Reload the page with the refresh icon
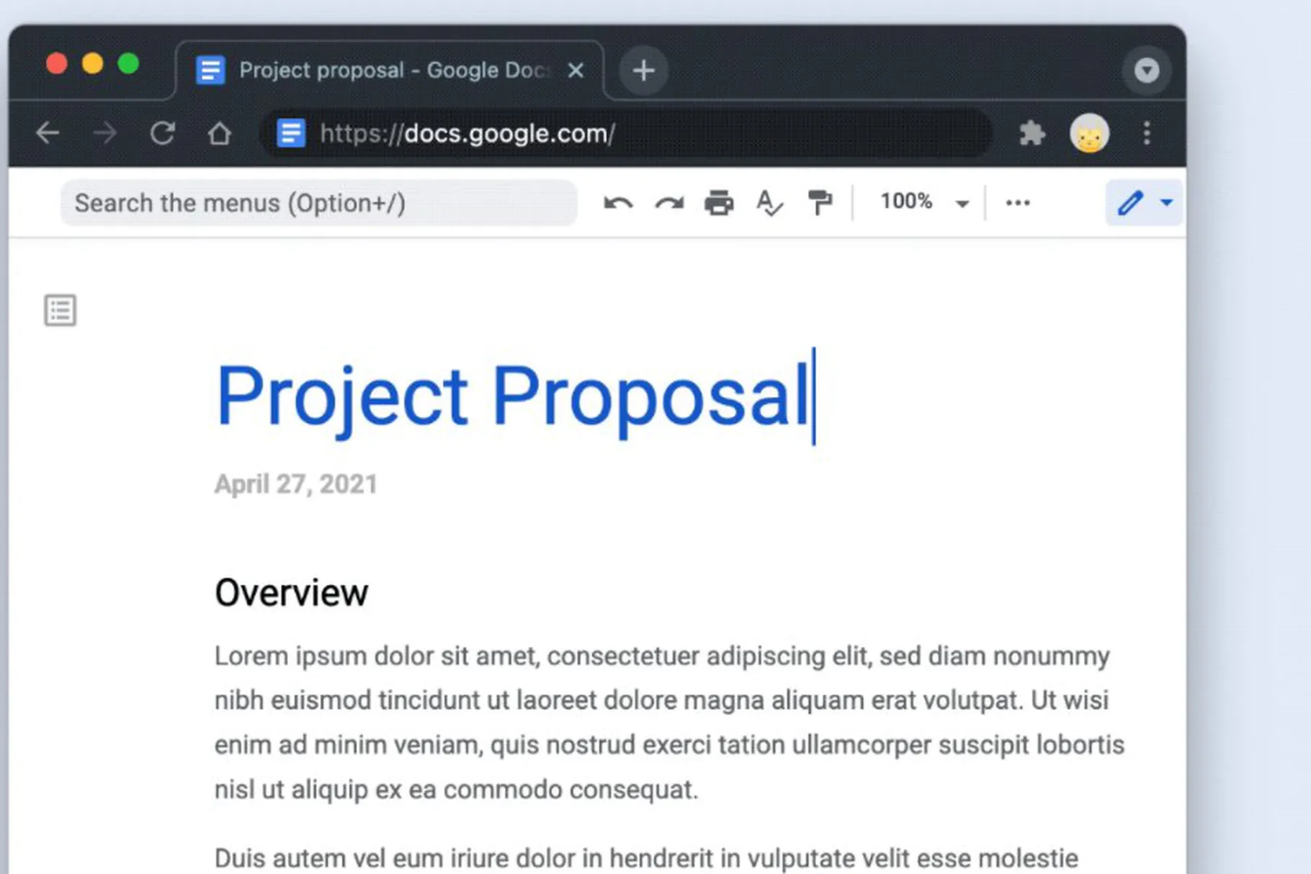1311x874 pixels. (x=164, y=133)
